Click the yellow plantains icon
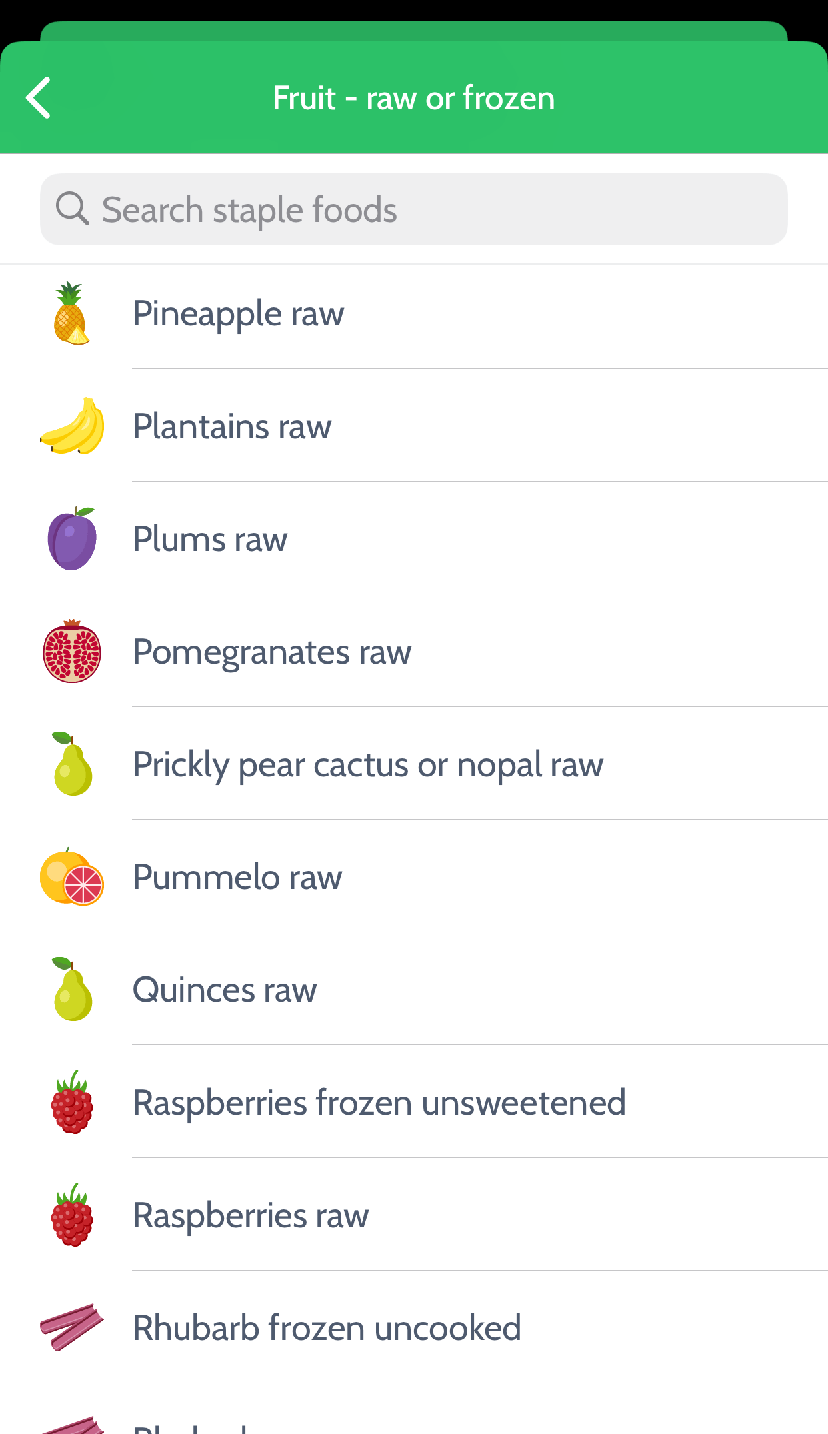Screen dimensions: 828x1434 [x=72, y=426]
